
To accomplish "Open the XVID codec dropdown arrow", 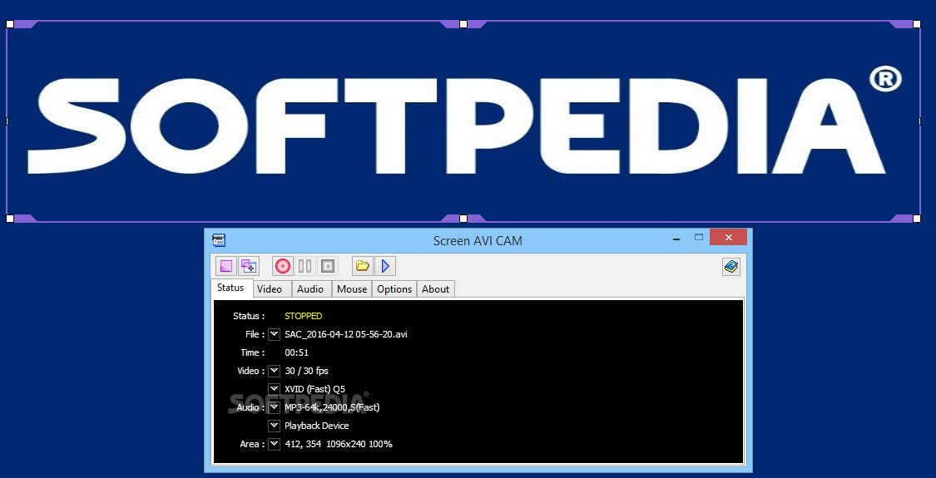I will pyautogui.click(x=274, y=389).
